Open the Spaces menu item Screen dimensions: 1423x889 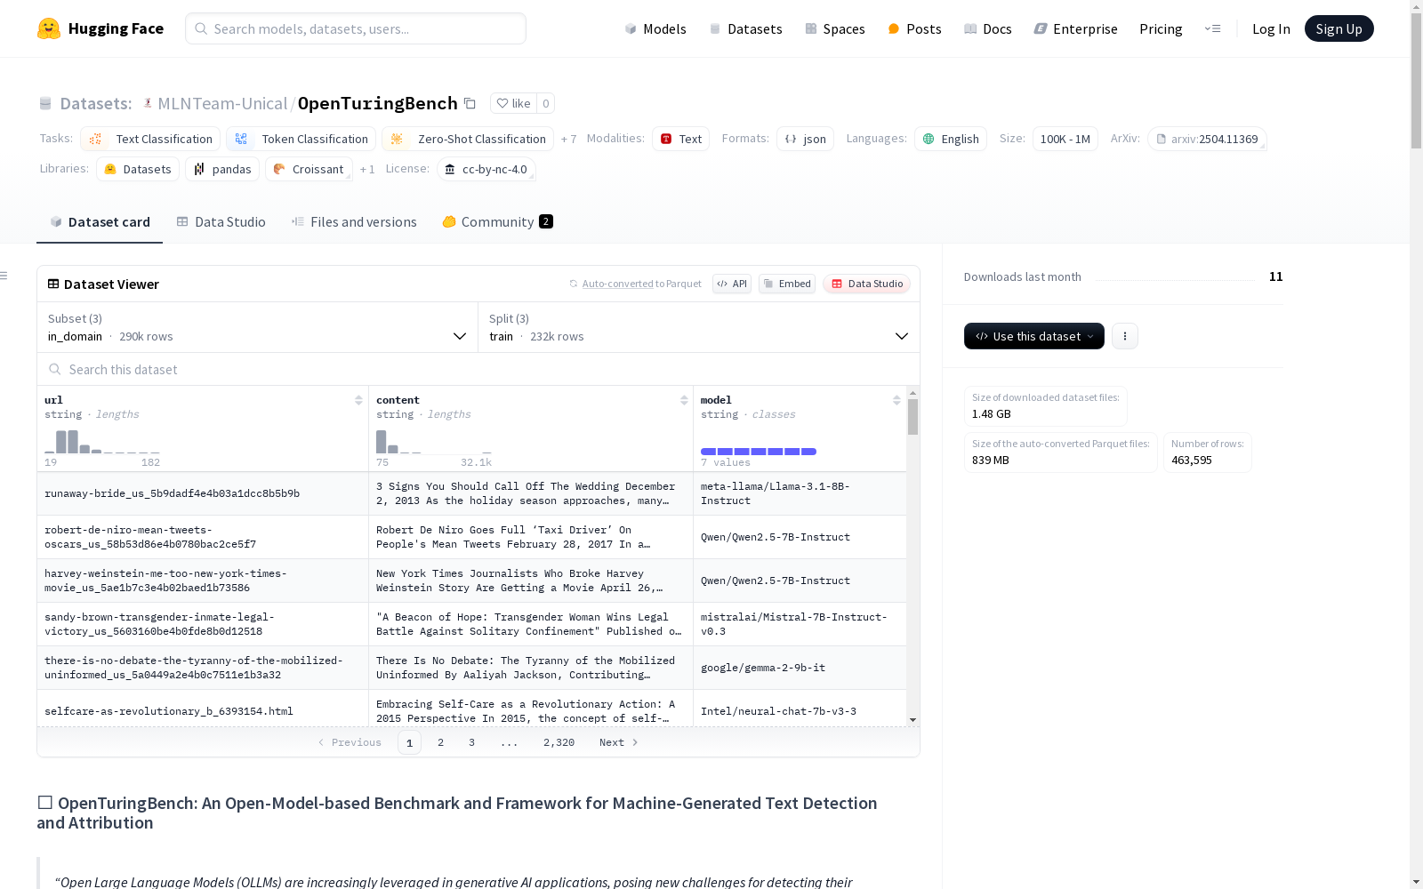(835, 28)
